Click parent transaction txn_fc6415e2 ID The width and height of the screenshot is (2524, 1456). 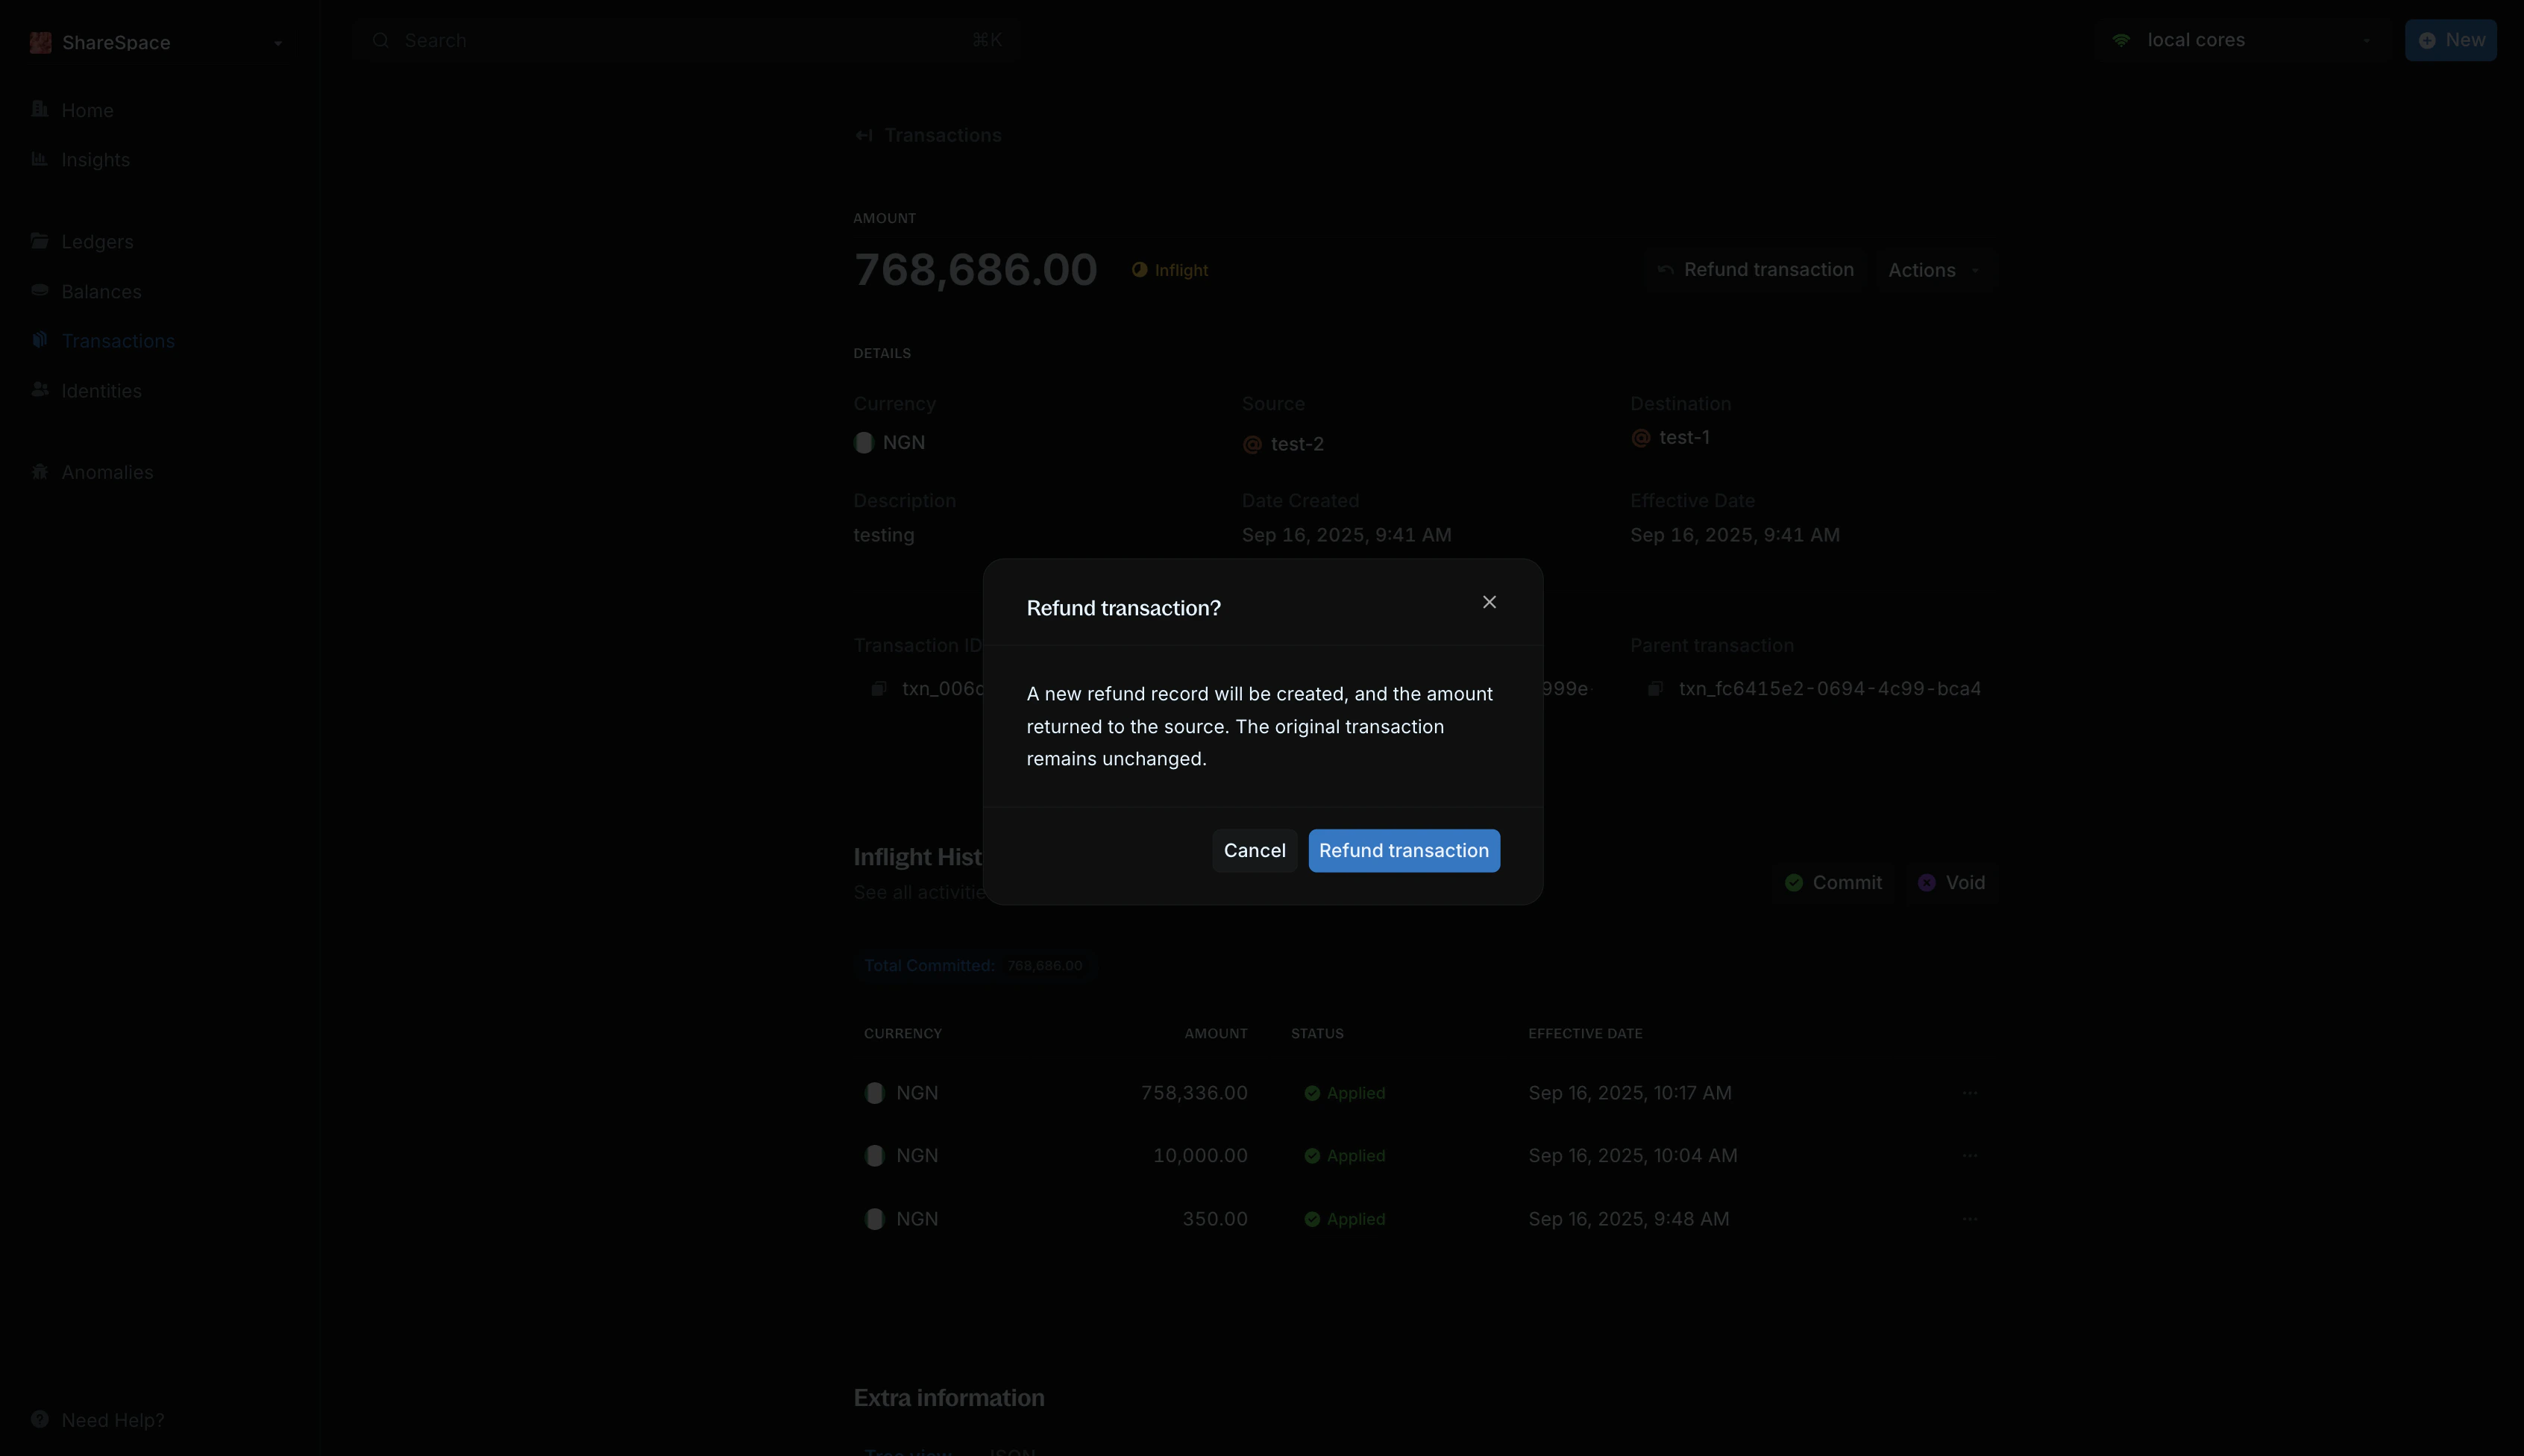pyautogui.click(x=1830, y=688)
